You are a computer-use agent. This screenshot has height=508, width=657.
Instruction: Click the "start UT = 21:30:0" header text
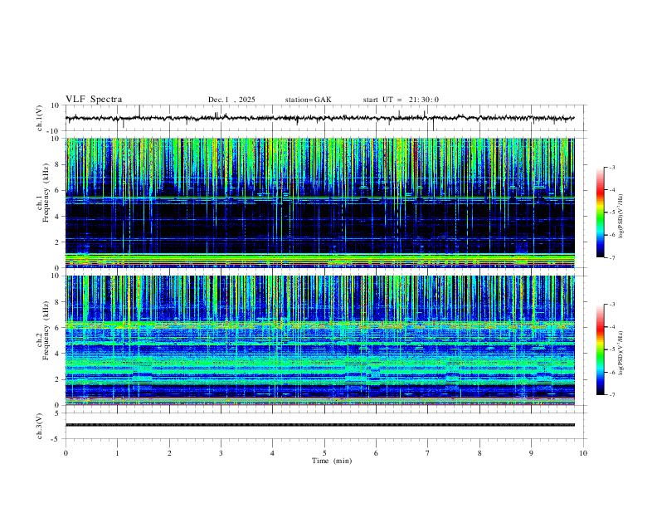pyautogui.click(x=401, y=100)
